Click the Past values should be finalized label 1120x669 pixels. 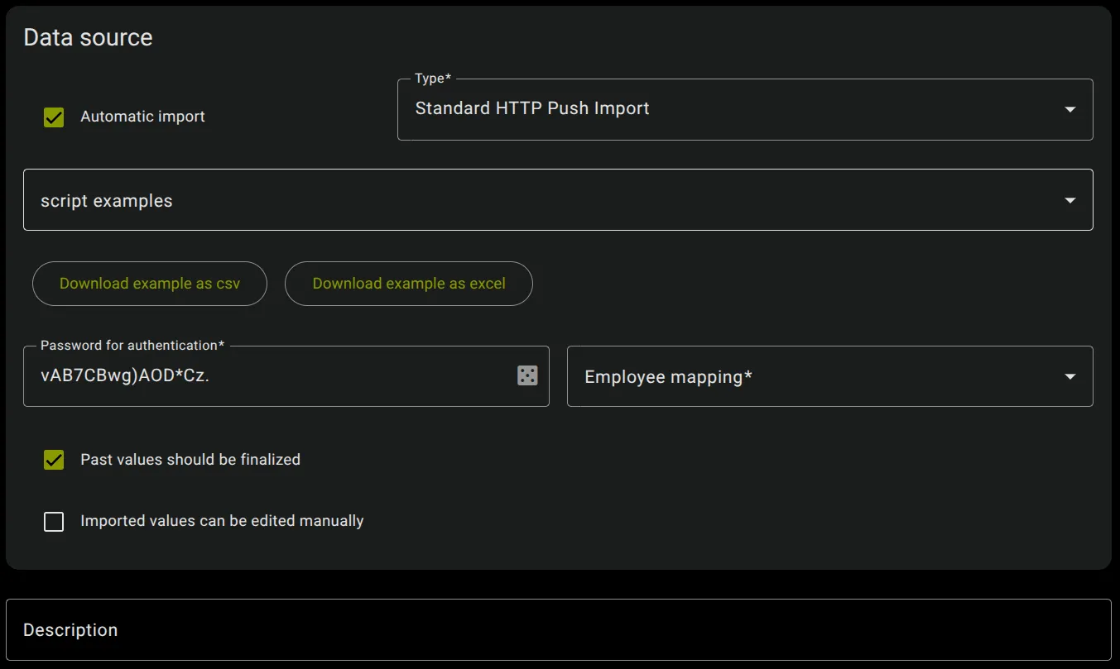(x=190, y=460)
